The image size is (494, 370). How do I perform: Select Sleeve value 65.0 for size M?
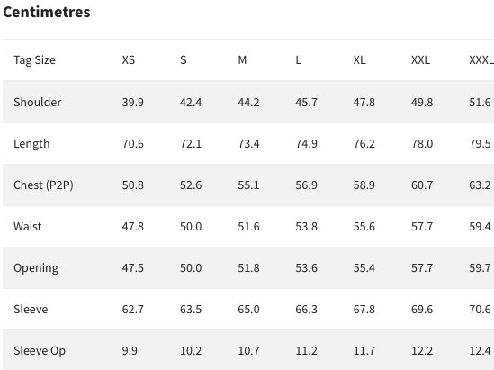tap(248, 309)
